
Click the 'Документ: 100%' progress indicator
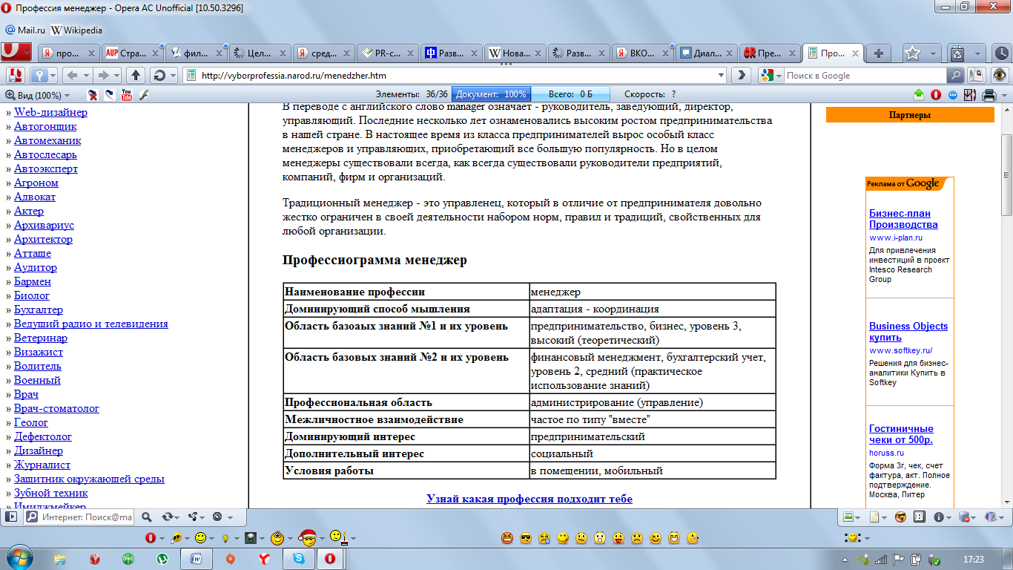pos(491,94)
